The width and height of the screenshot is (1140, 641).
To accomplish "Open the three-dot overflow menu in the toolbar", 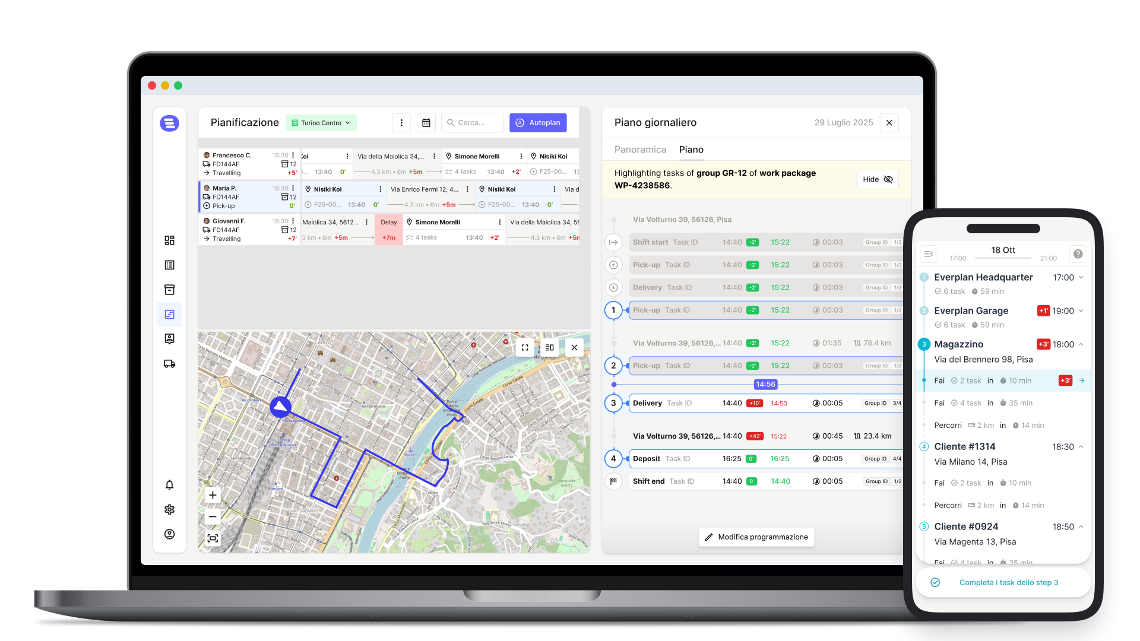I will coord(401,123).
